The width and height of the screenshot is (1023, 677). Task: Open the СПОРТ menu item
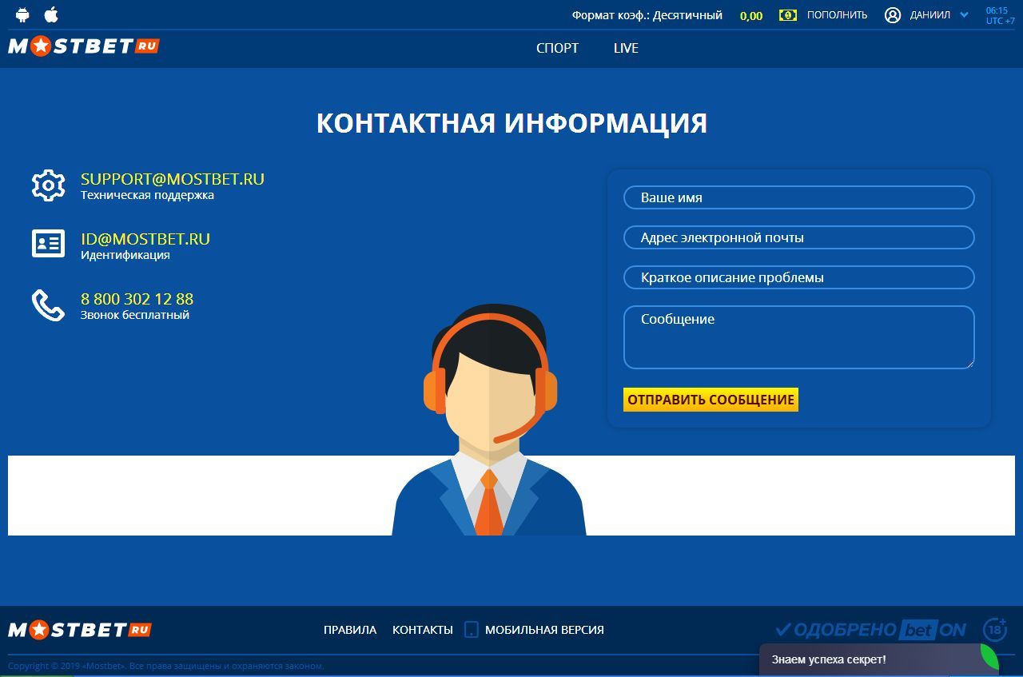click(x=558, y=48)
